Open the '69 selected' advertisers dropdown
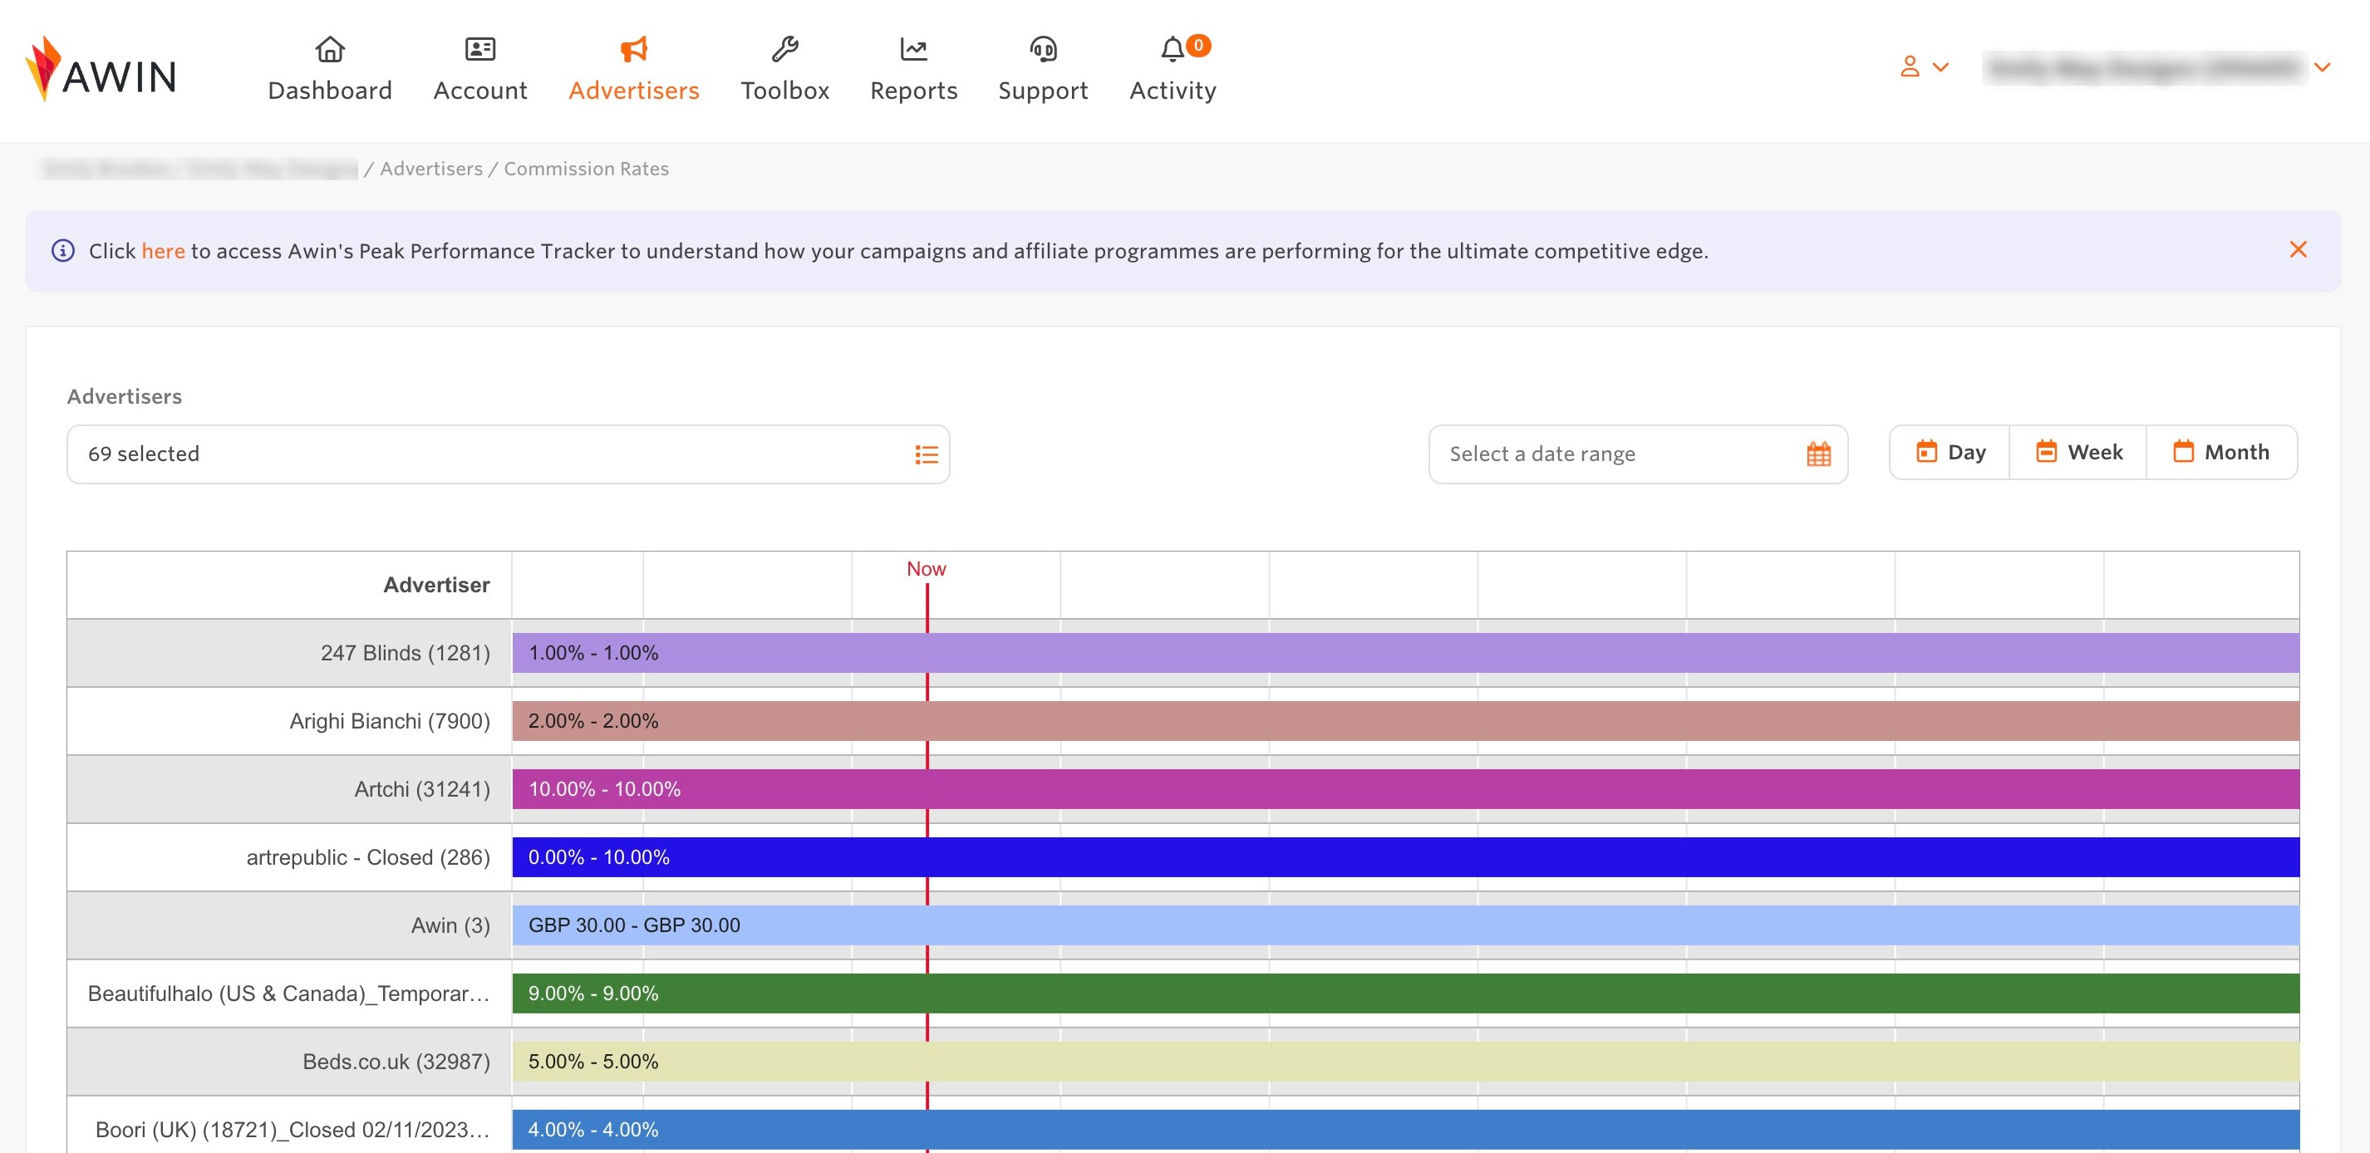 click(x=508, y=454)
